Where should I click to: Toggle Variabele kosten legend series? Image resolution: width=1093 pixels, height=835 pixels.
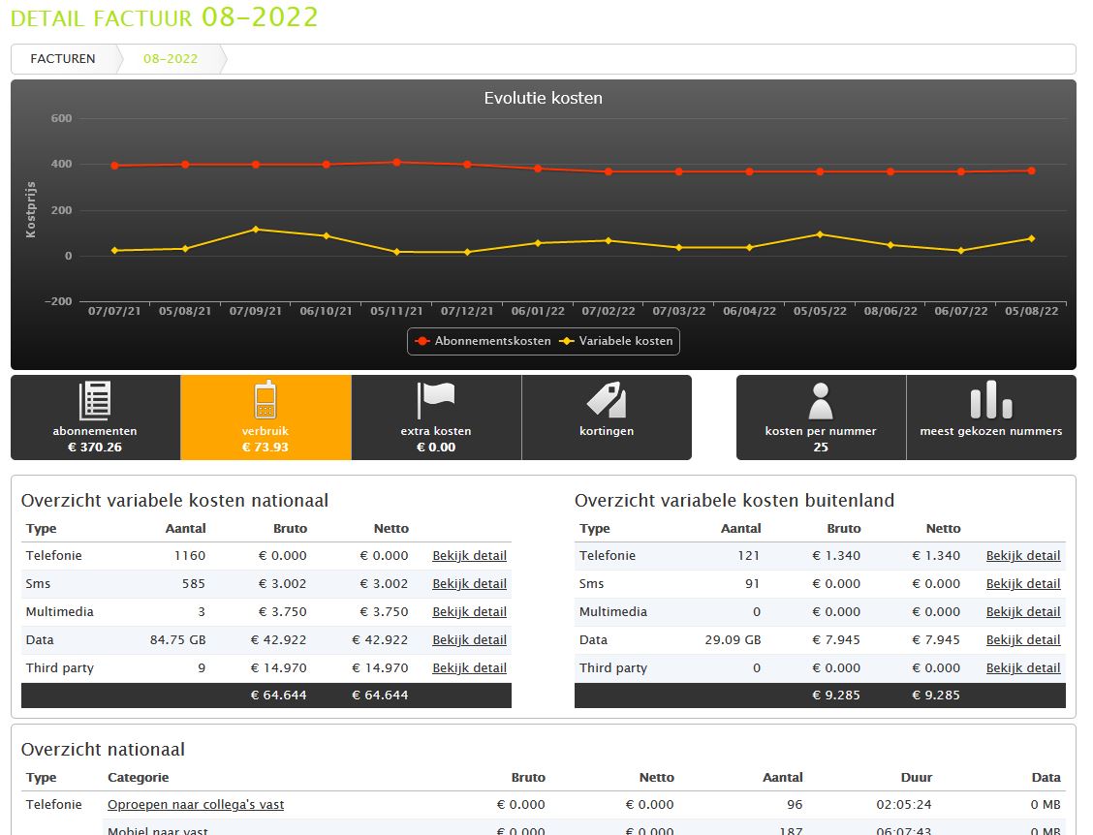616,341
